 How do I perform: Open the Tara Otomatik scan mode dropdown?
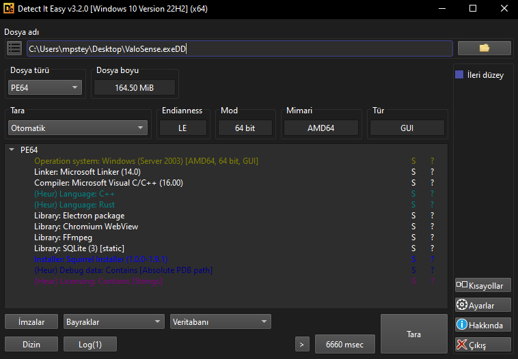78,128
